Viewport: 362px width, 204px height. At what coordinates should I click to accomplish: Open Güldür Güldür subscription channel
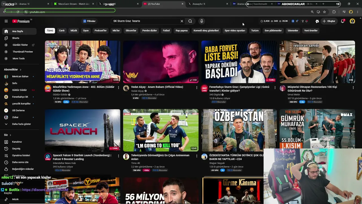click(x=19, y=90)
